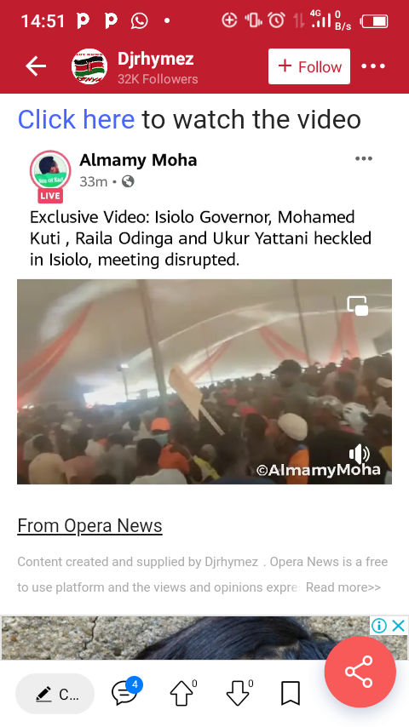Open the ad info icon
Image resolution: width=409 pixels, height=727 pixels.
tap(379, 626)
